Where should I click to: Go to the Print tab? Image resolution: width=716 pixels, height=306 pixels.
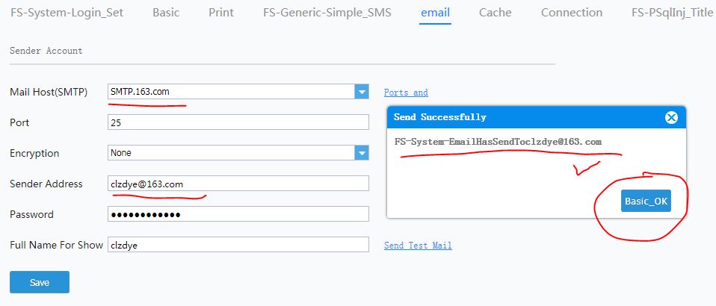221,12
